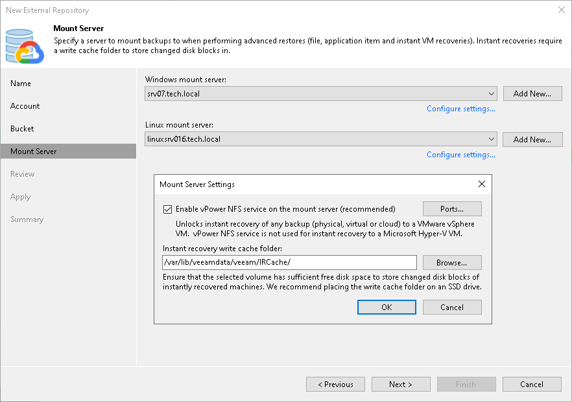Open the Windows mount server dropdown
Viewport: 572px width, 402px height.
(x=321, y=94)
